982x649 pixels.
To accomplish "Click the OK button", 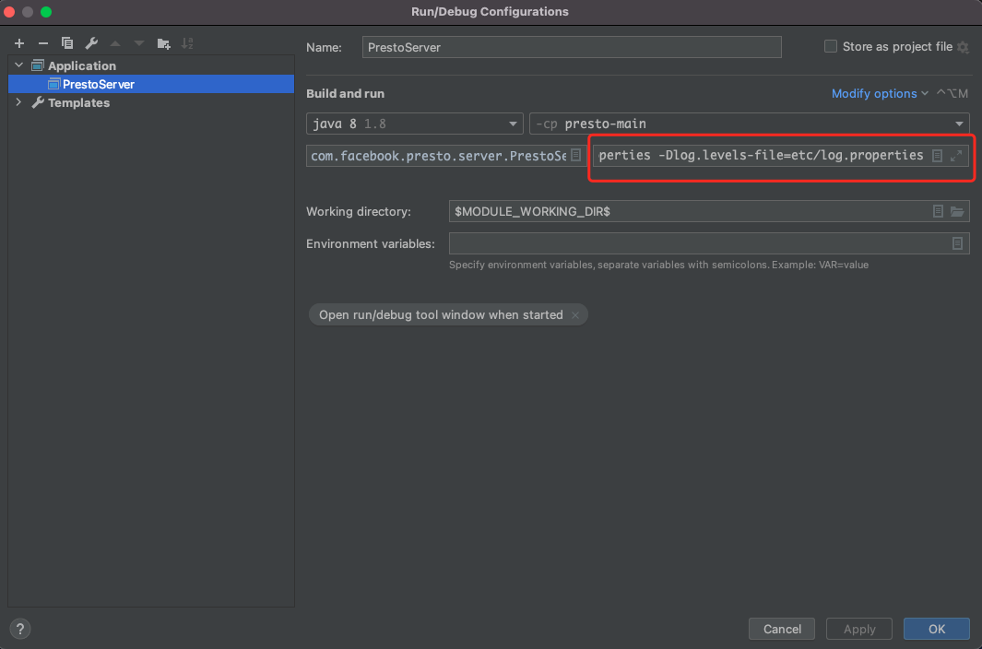I will pos(937,629).
